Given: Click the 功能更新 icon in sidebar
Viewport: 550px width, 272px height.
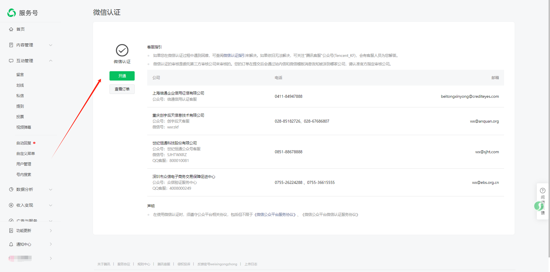Looking at the screenshot, I should click(11, 231).
